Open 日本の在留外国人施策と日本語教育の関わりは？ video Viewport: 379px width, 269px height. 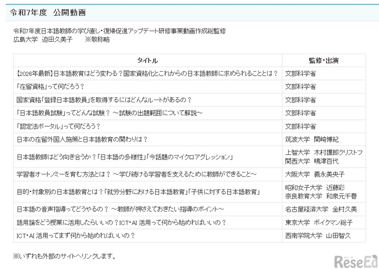click(82, 140)
